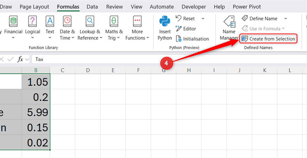This screenshot has height=158, width=307.
Task: Select column E header
Action: click(x=113, y=70)
